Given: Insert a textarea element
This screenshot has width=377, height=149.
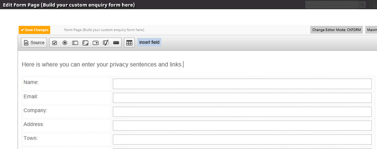Looking at the screenshot, I should (85, 43).
